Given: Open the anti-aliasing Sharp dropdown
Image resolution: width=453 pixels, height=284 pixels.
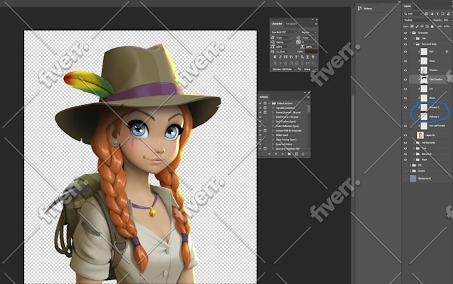Looking at the screenshot, I should point(310,69).
